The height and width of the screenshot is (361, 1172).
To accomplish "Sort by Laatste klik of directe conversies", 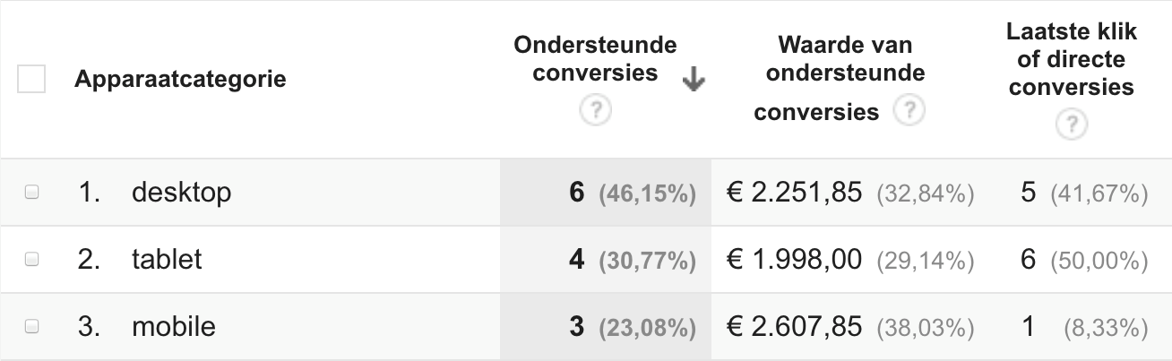I will click(1071, 59).
